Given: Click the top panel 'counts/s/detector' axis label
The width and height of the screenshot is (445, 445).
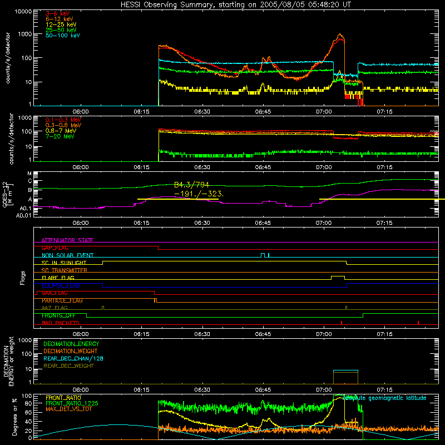Looking at the screenshot, I should tap(7, 58).
